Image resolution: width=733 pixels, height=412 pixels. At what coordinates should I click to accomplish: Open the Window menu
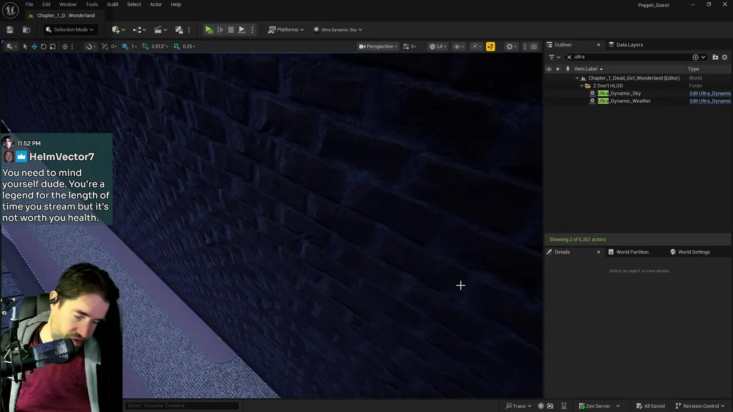point(68,5)
